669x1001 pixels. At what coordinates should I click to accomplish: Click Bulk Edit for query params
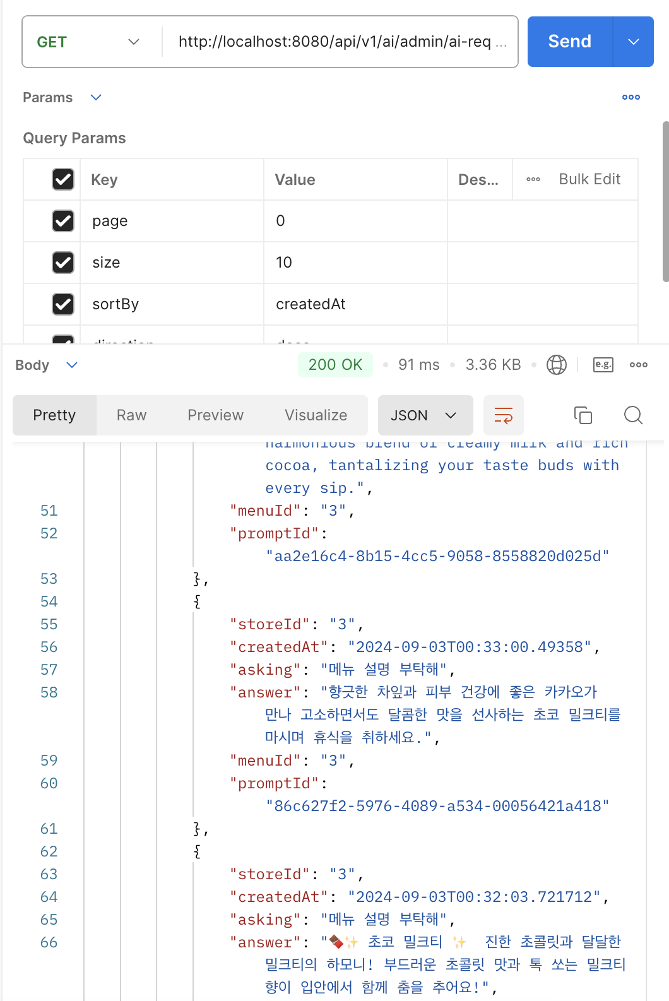[x=589, y=179]
